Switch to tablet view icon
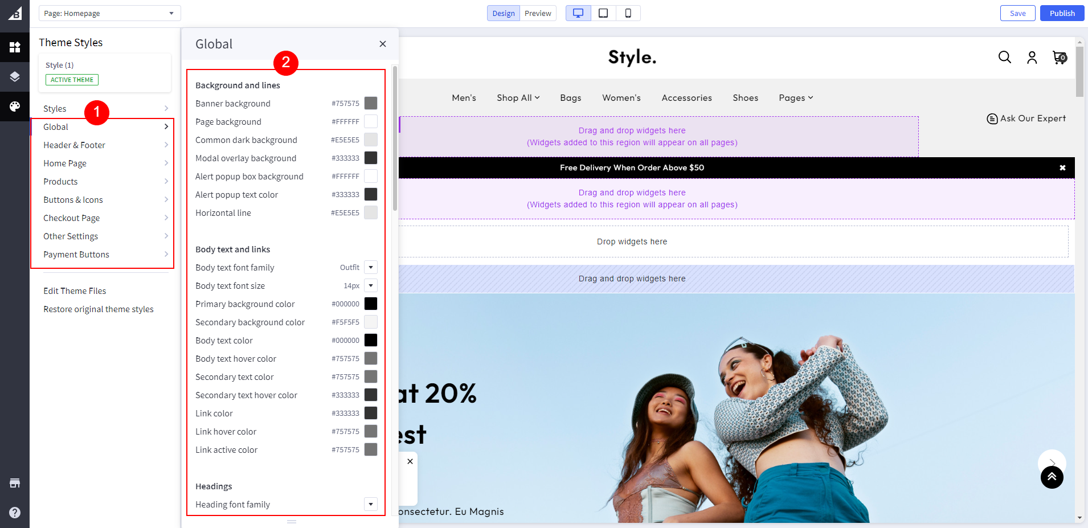This screenshot has height=528, width=1088. (603, 13)
